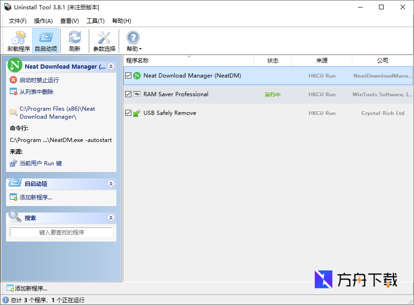Uncheck the Neat Download Manager checkbox
Screen dimensions: 414x305
pyautogui.click(x=128, y=75)
